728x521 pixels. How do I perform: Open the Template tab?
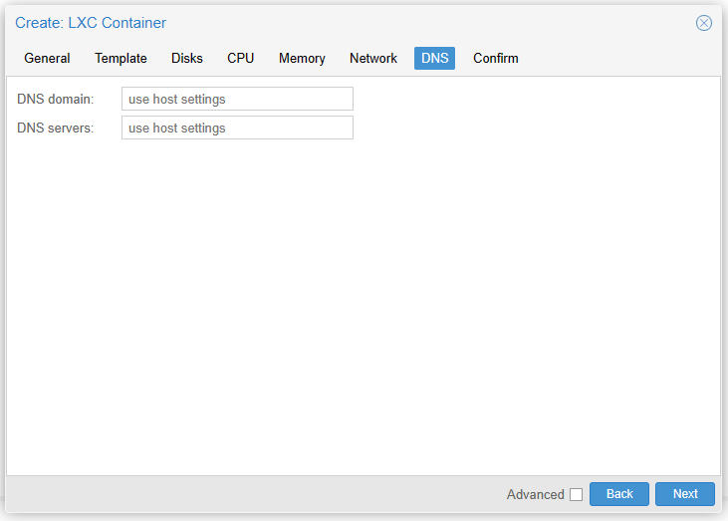coord(121,59)
